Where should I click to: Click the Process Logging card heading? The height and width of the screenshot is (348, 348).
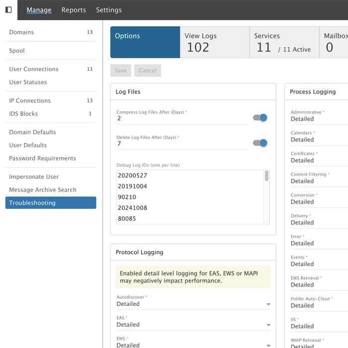click(313, 91)
